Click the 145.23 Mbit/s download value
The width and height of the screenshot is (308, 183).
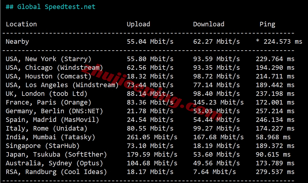coord(218,102)
